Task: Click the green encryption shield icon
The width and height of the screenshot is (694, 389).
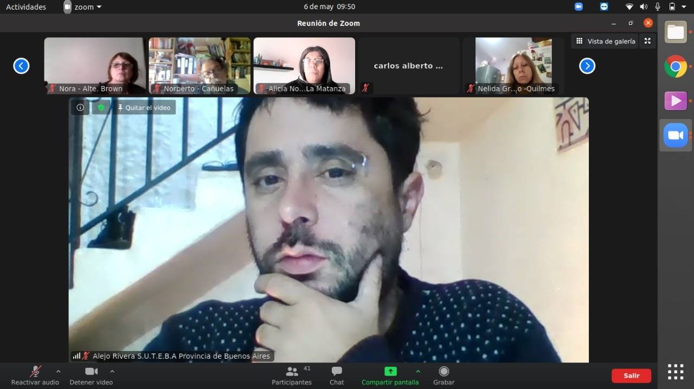Action: (x=101, y=108)
